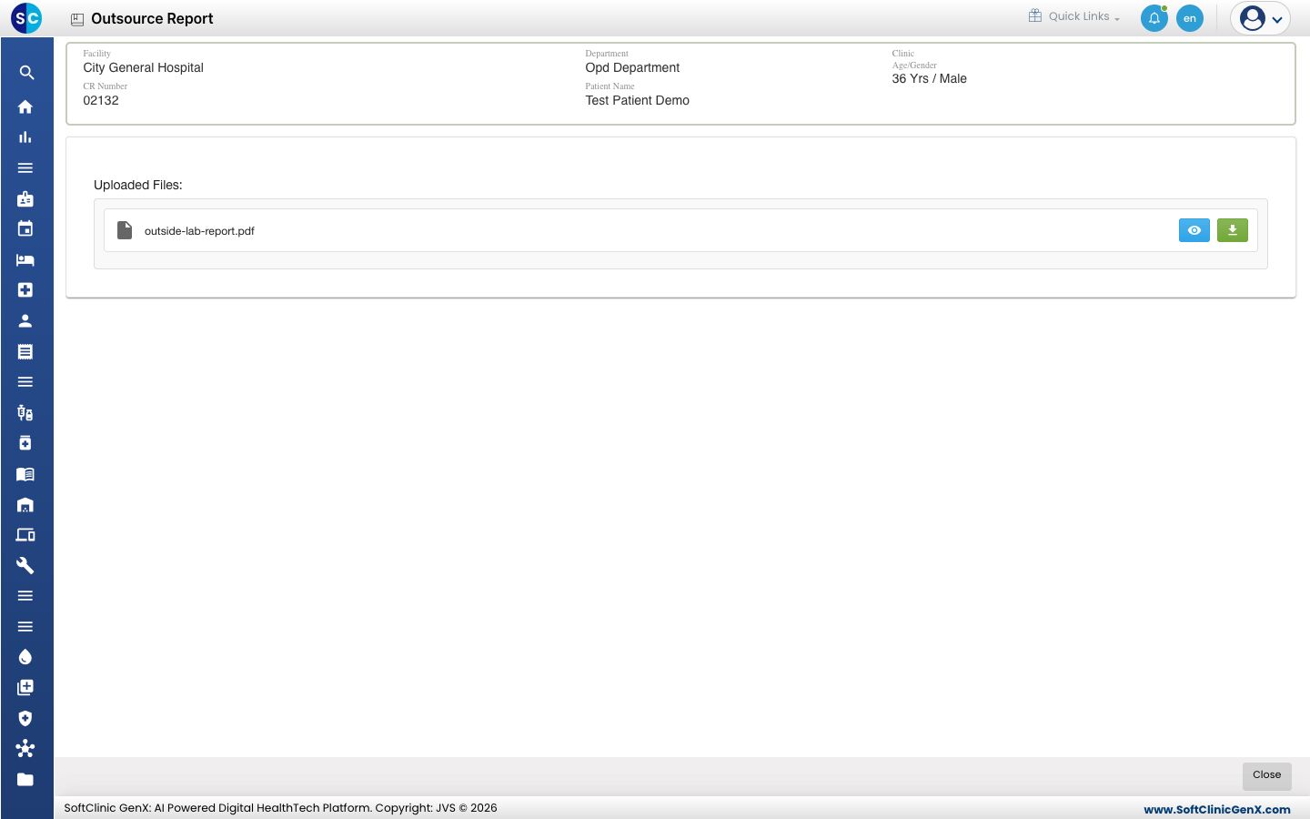The width and height of the screenshot is (1310, 819).
Task: Open the open-book sidebar icon
Action: (x=25, y=474)
